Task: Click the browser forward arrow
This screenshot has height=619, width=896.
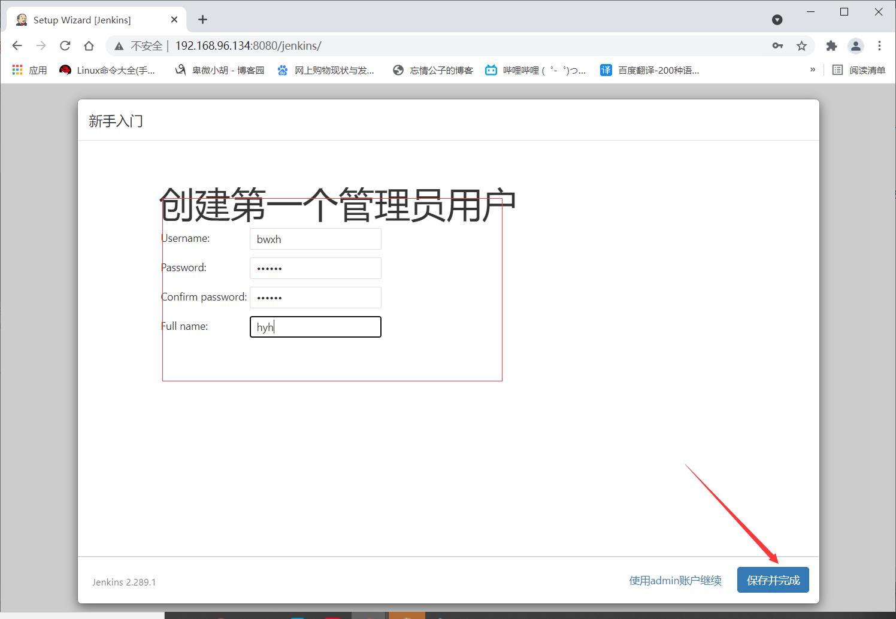Action: tap(41, 45)
